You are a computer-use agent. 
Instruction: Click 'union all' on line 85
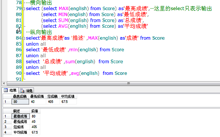(36, 44)
